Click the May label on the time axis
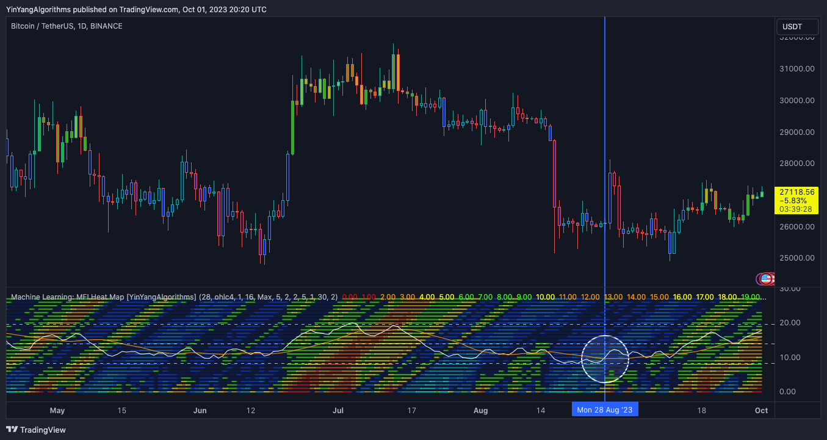The height and width of the screenshot is (440, 827). 57,411
